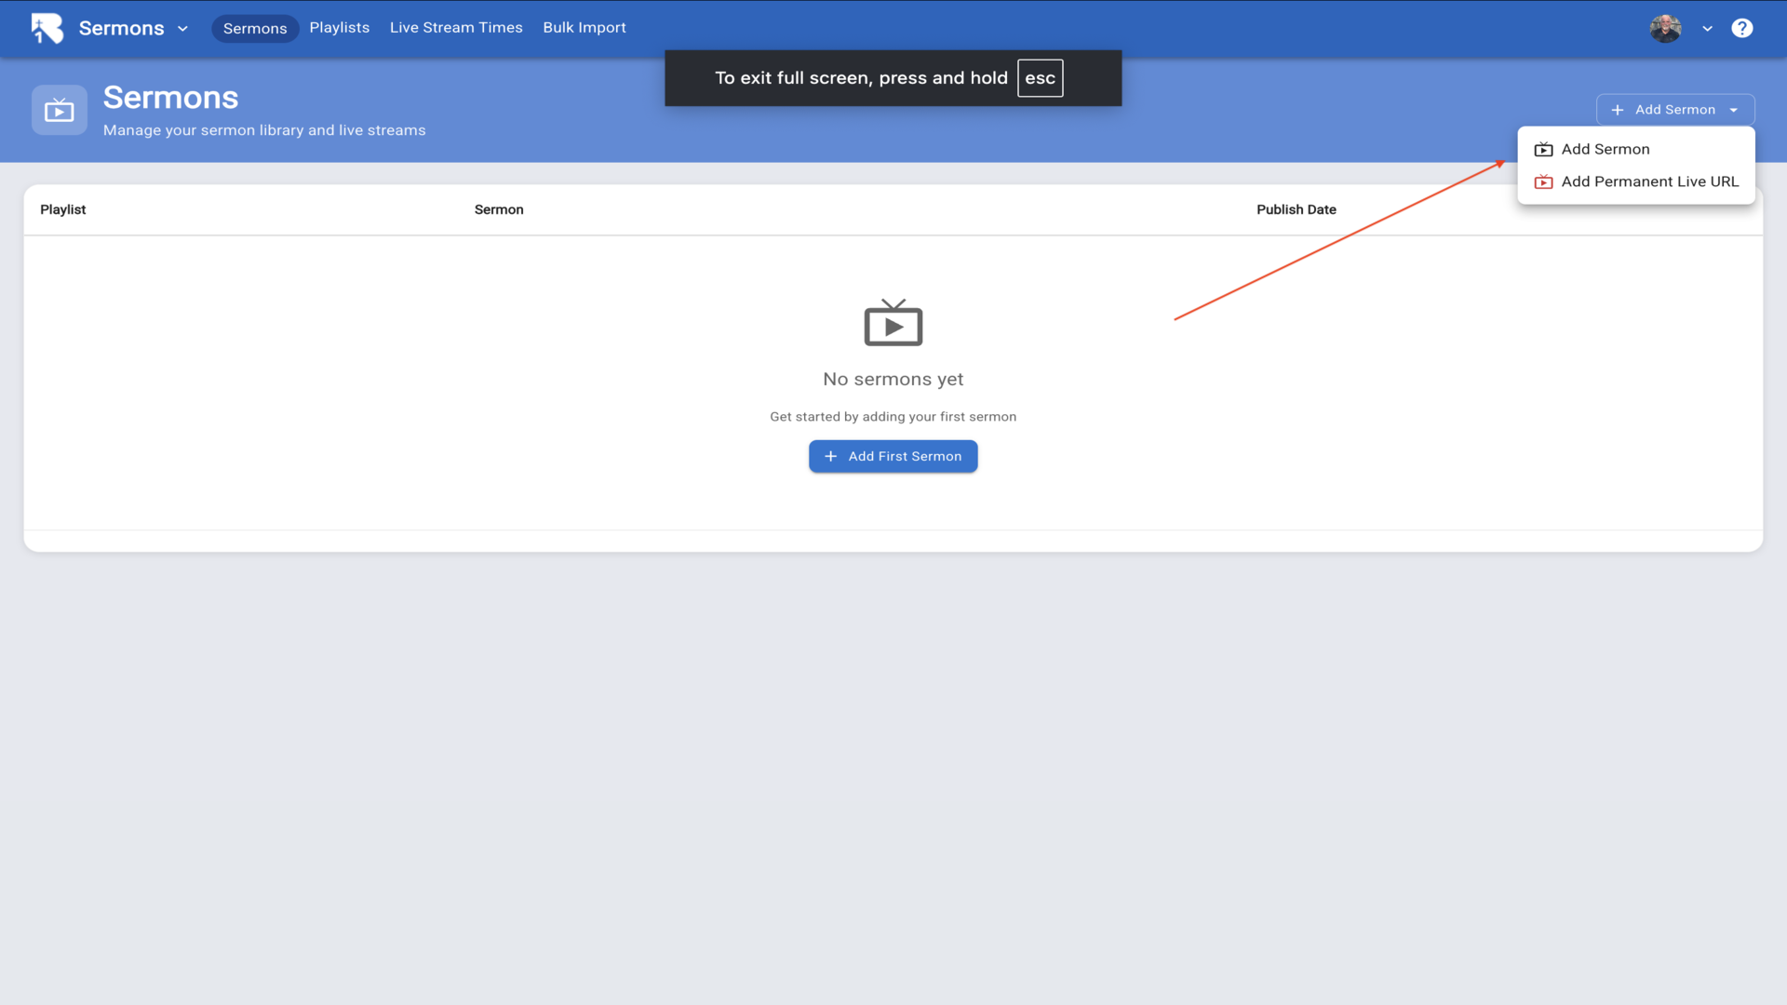Image resolution: width=1787 pixels, height=1005 pixels.
Task: Toggle the Add Sermon dropdown caret
Action: 1734,110
